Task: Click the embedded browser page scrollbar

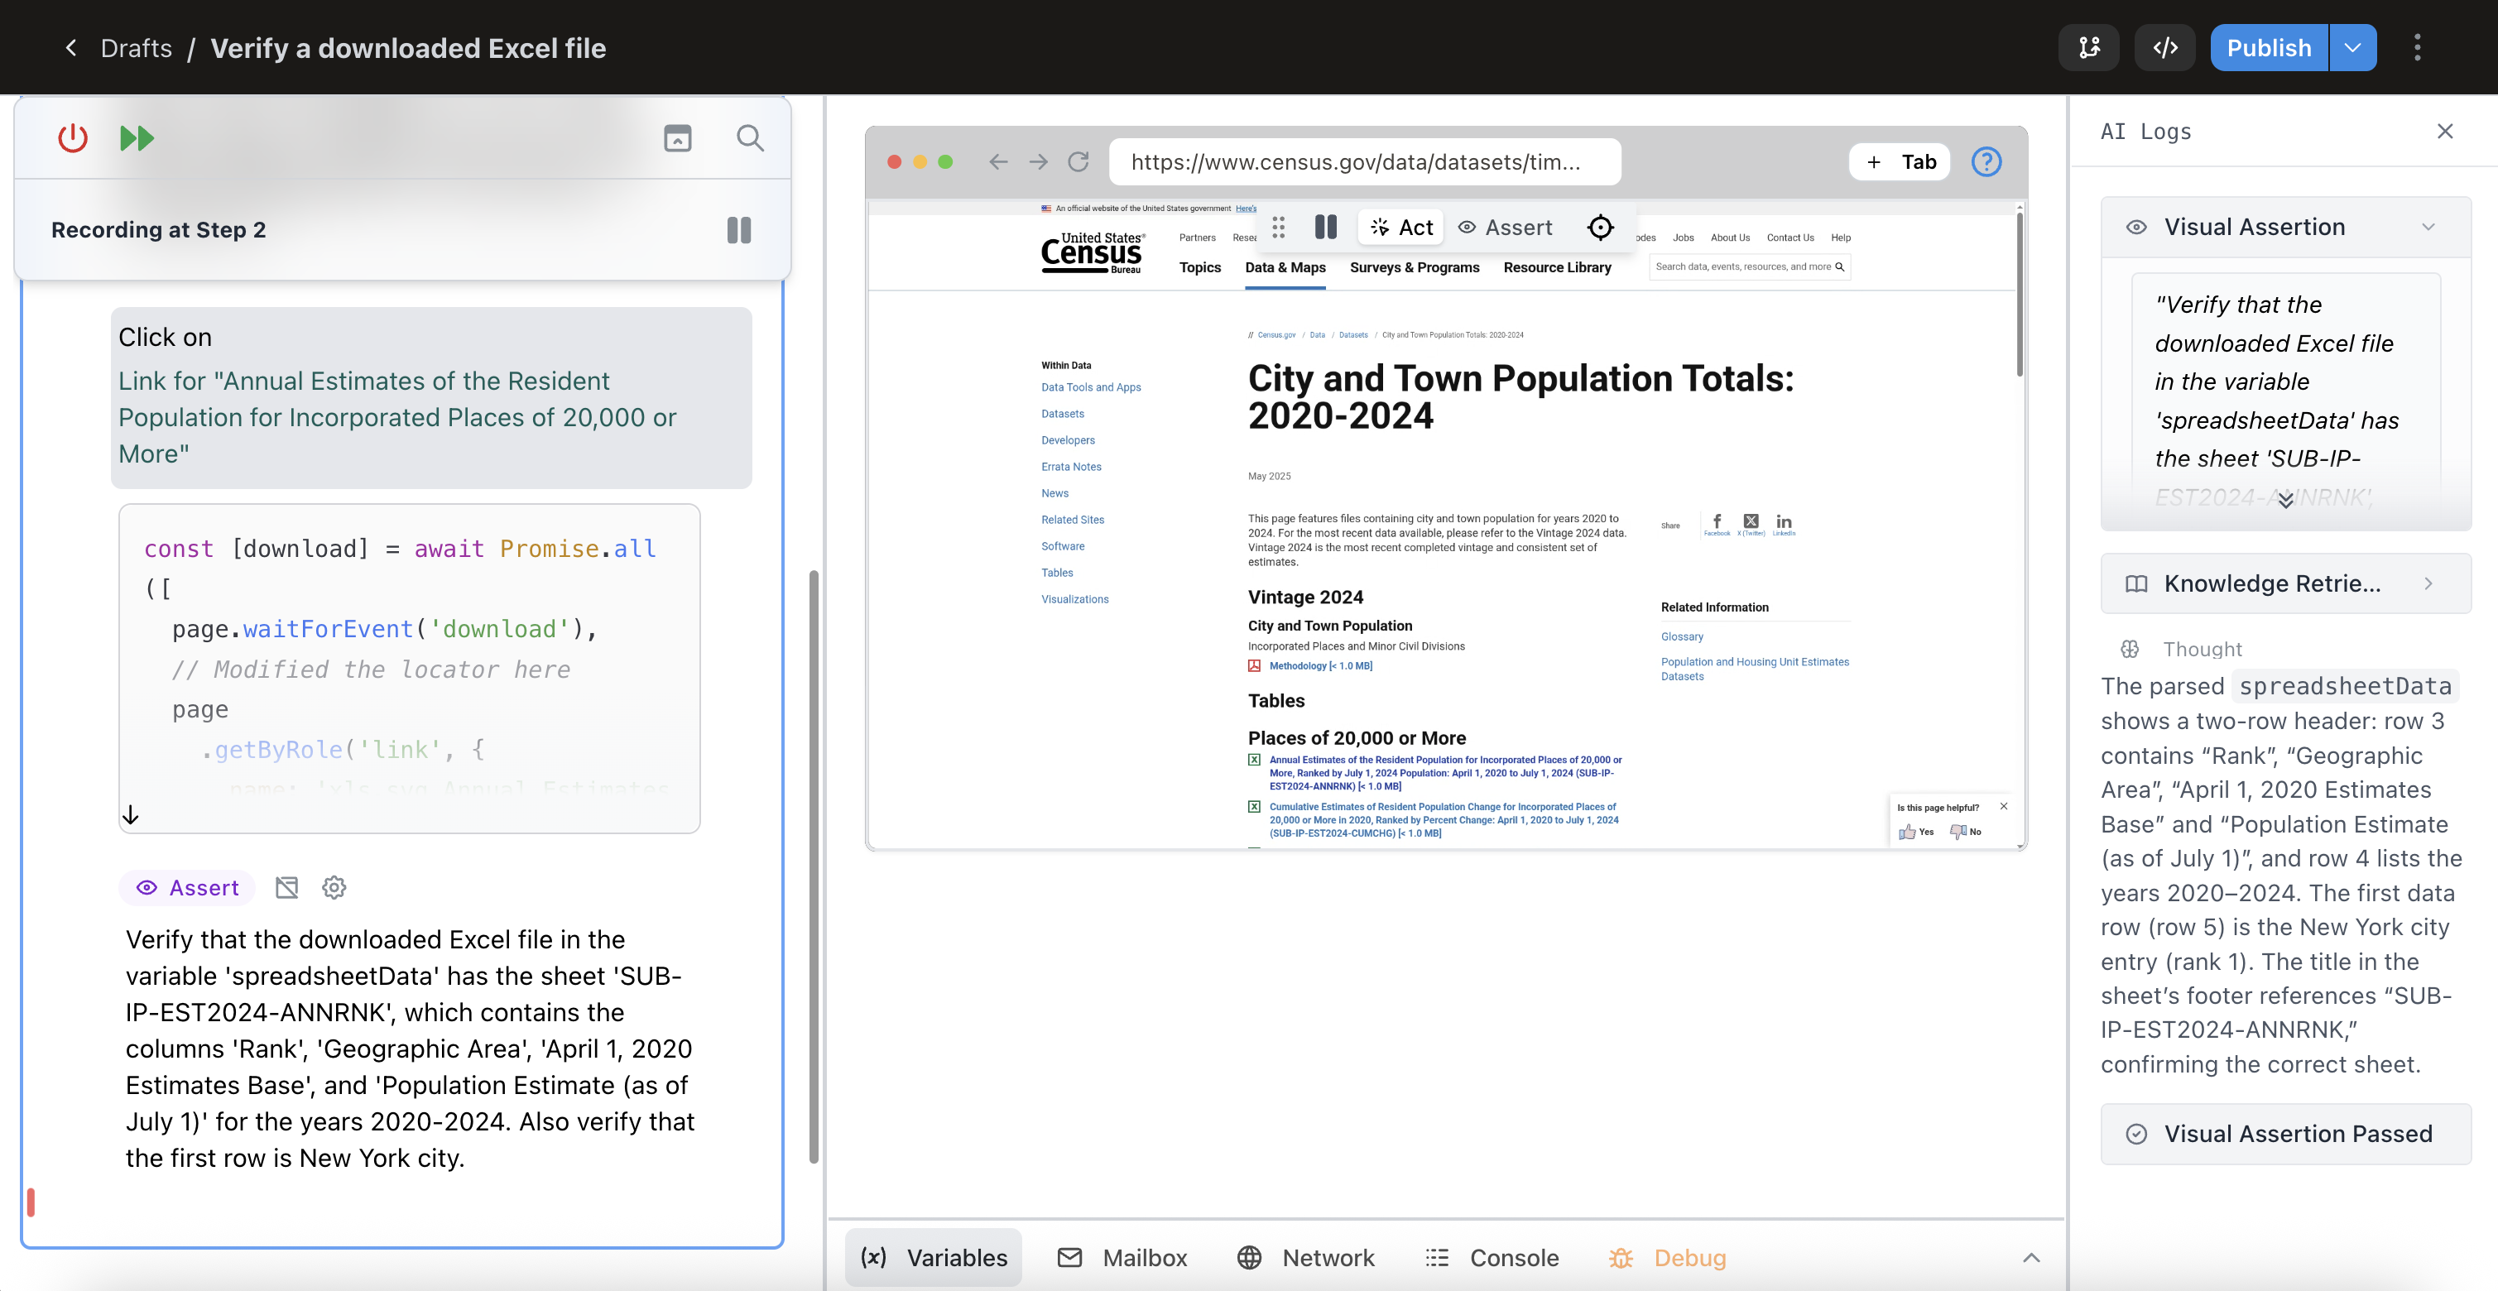Action: [2019, 294]
